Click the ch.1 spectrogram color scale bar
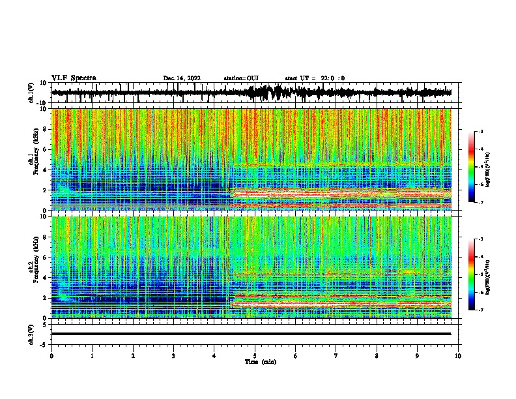 pos(472,166)
